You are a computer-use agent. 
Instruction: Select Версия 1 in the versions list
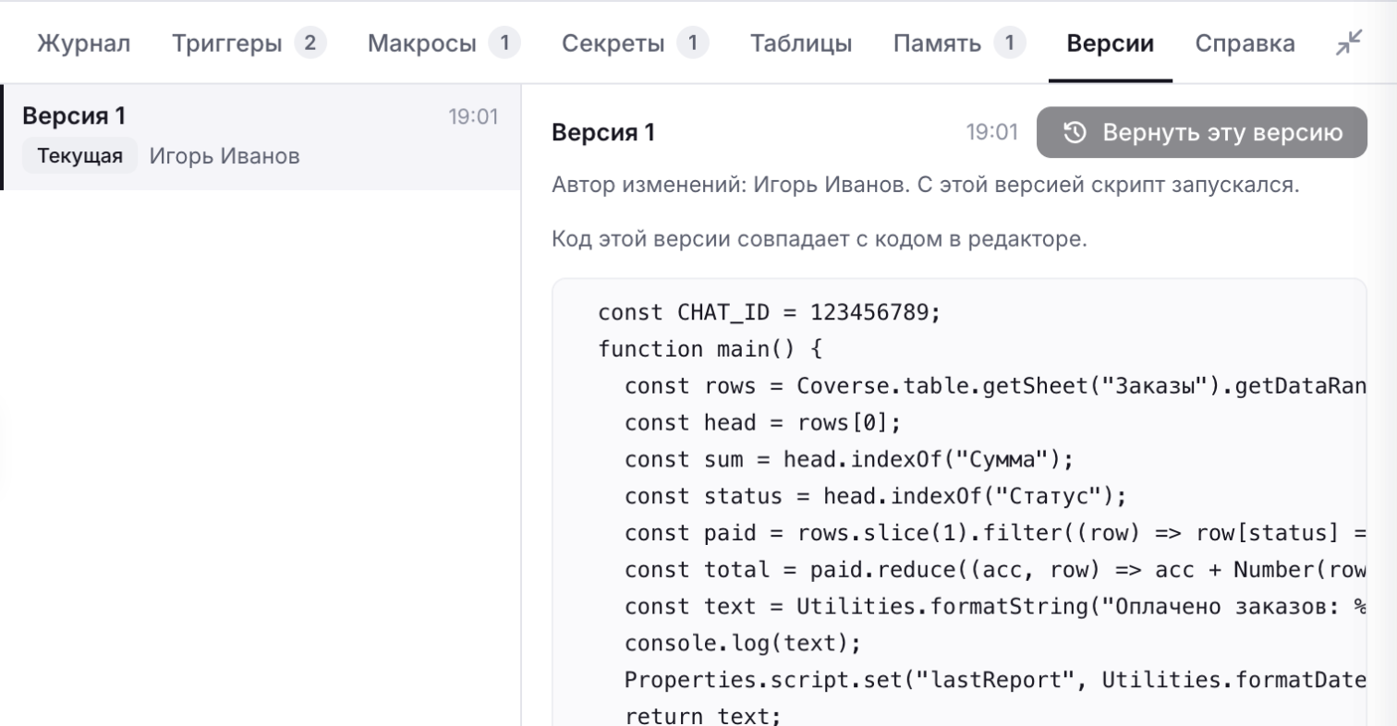[x=261, y=137]
